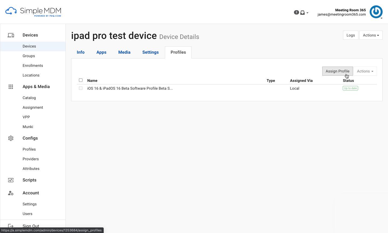
Task: Click the Status column header
Action: (x=348, y=81)
